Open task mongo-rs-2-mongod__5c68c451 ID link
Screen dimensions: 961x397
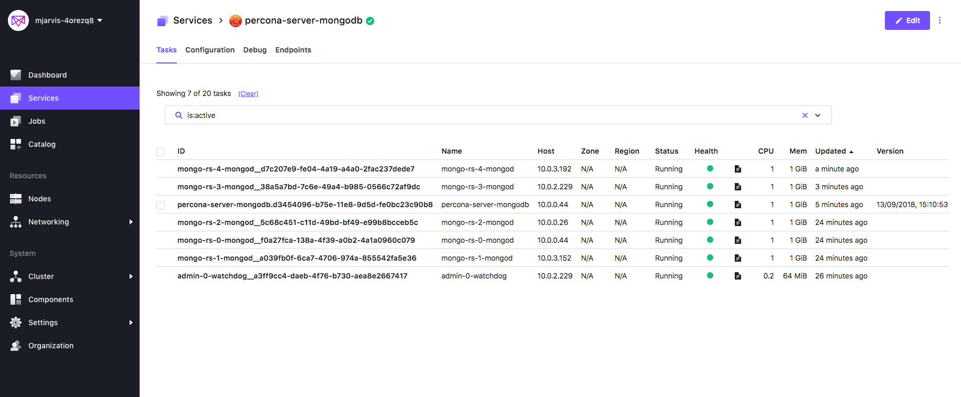[x=298, y=222]
